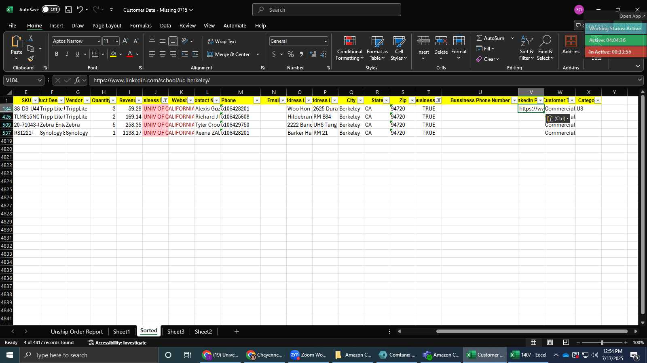Switch to the Sheet3 tab
Screen dimensions: 647x363
pyautogui.click(x=175, y=332)
